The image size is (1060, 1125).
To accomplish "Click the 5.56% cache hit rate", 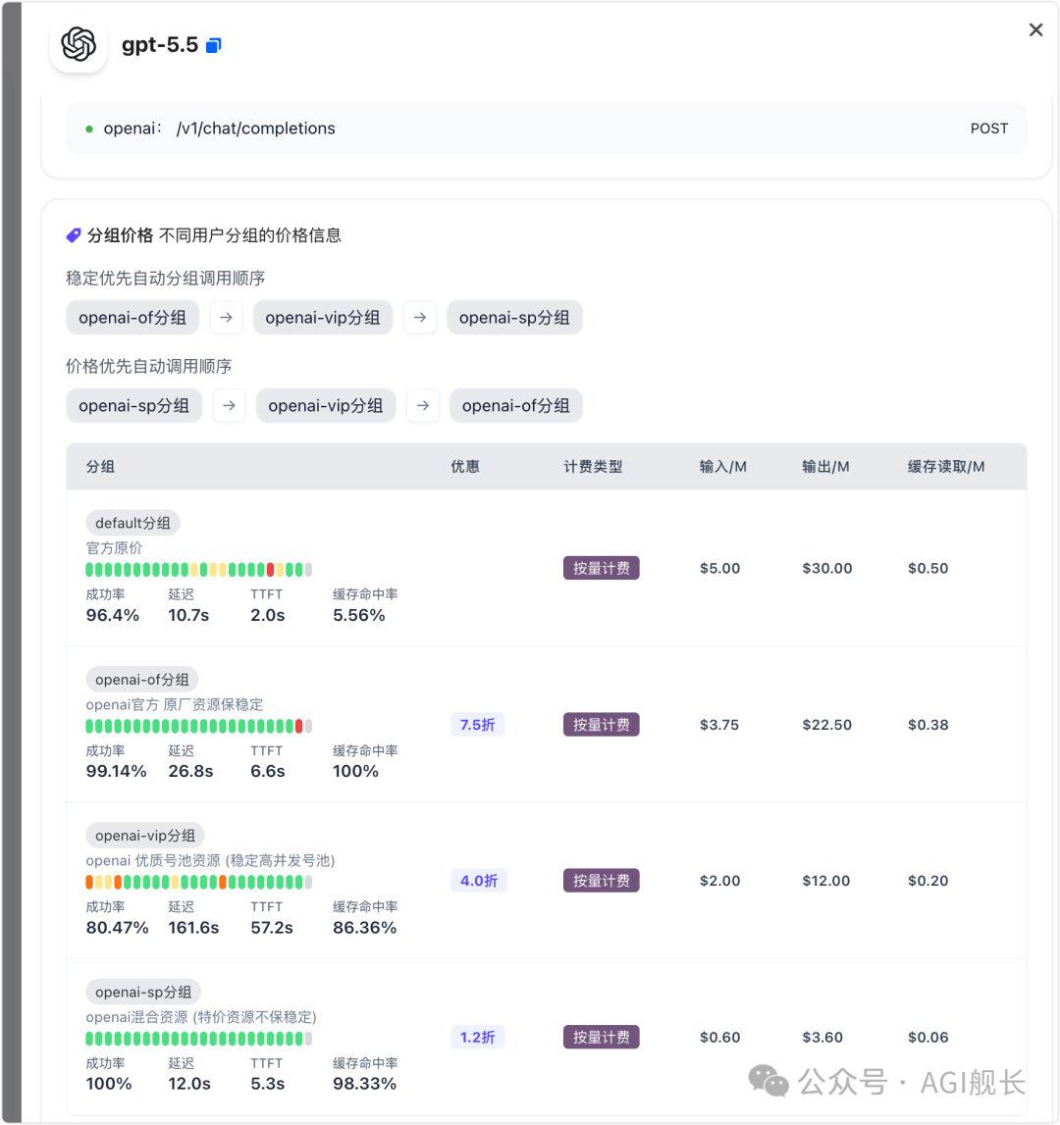I will point(359,616).
